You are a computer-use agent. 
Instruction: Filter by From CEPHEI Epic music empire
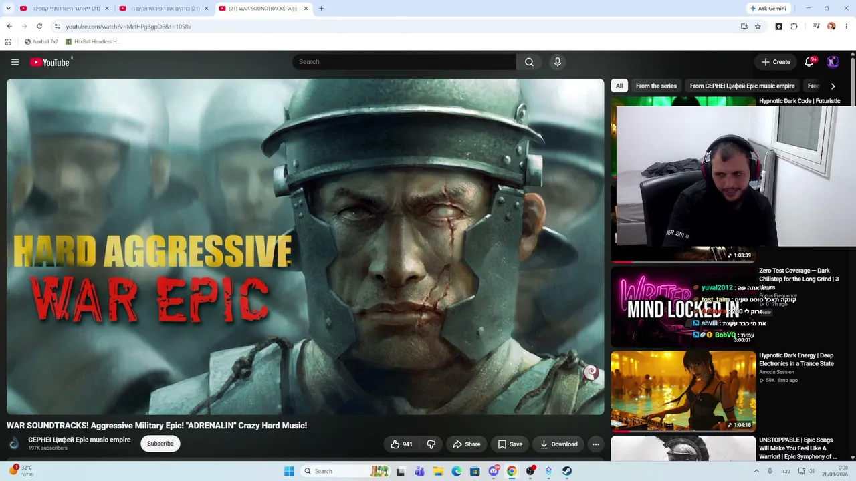tap(742, 86)
